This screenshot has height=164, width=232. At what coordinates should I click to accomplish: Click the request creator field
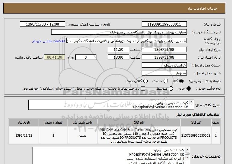127,41
